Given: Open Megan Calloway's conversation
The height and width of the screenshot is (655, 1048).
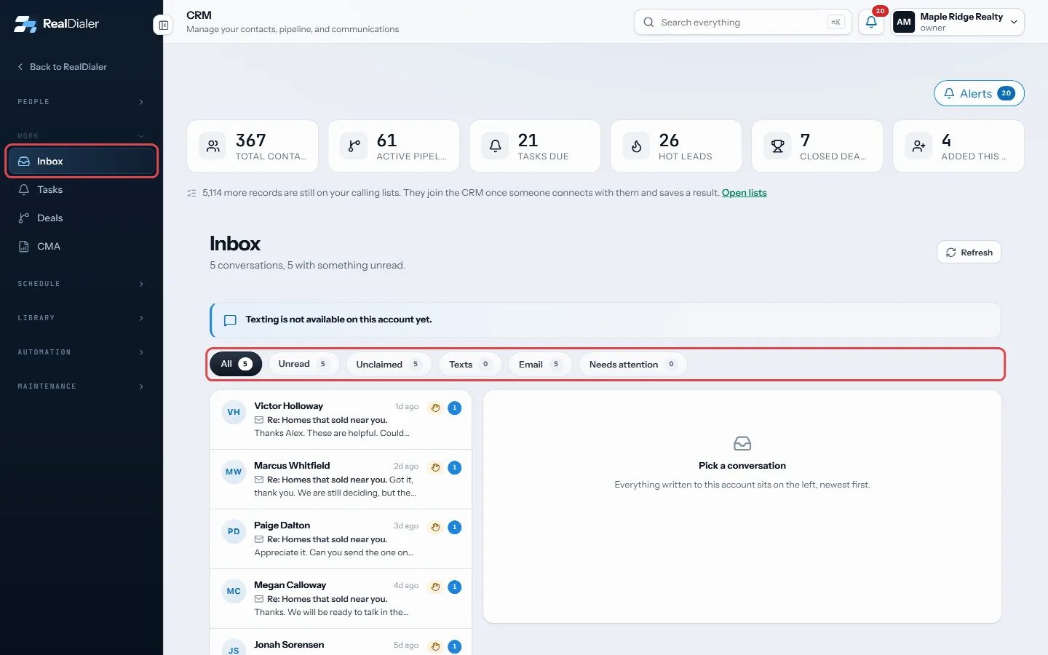Looking at the screenshot, I should tap(341, 599).
